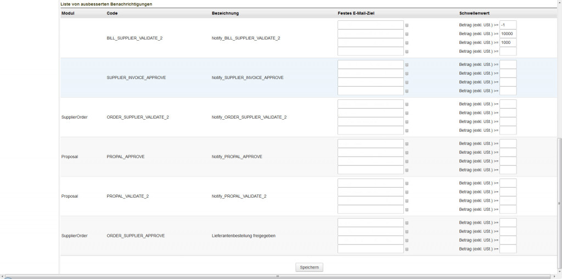The image size is (562, 279).
Task: Focus email field next to the -1 threshold
Action: tap(370, 25)
